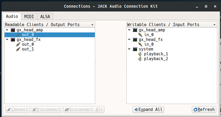The height and width of the screenshot is (117, 221).
Task: Click the gx_head_amp client icon in output ports
Action: (x=13, y=30)
